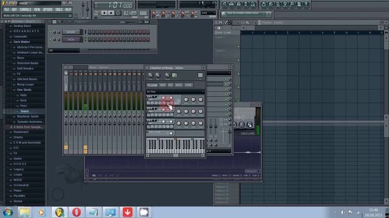
Task: Open the Kick folder
Action: tap(23, 101)
